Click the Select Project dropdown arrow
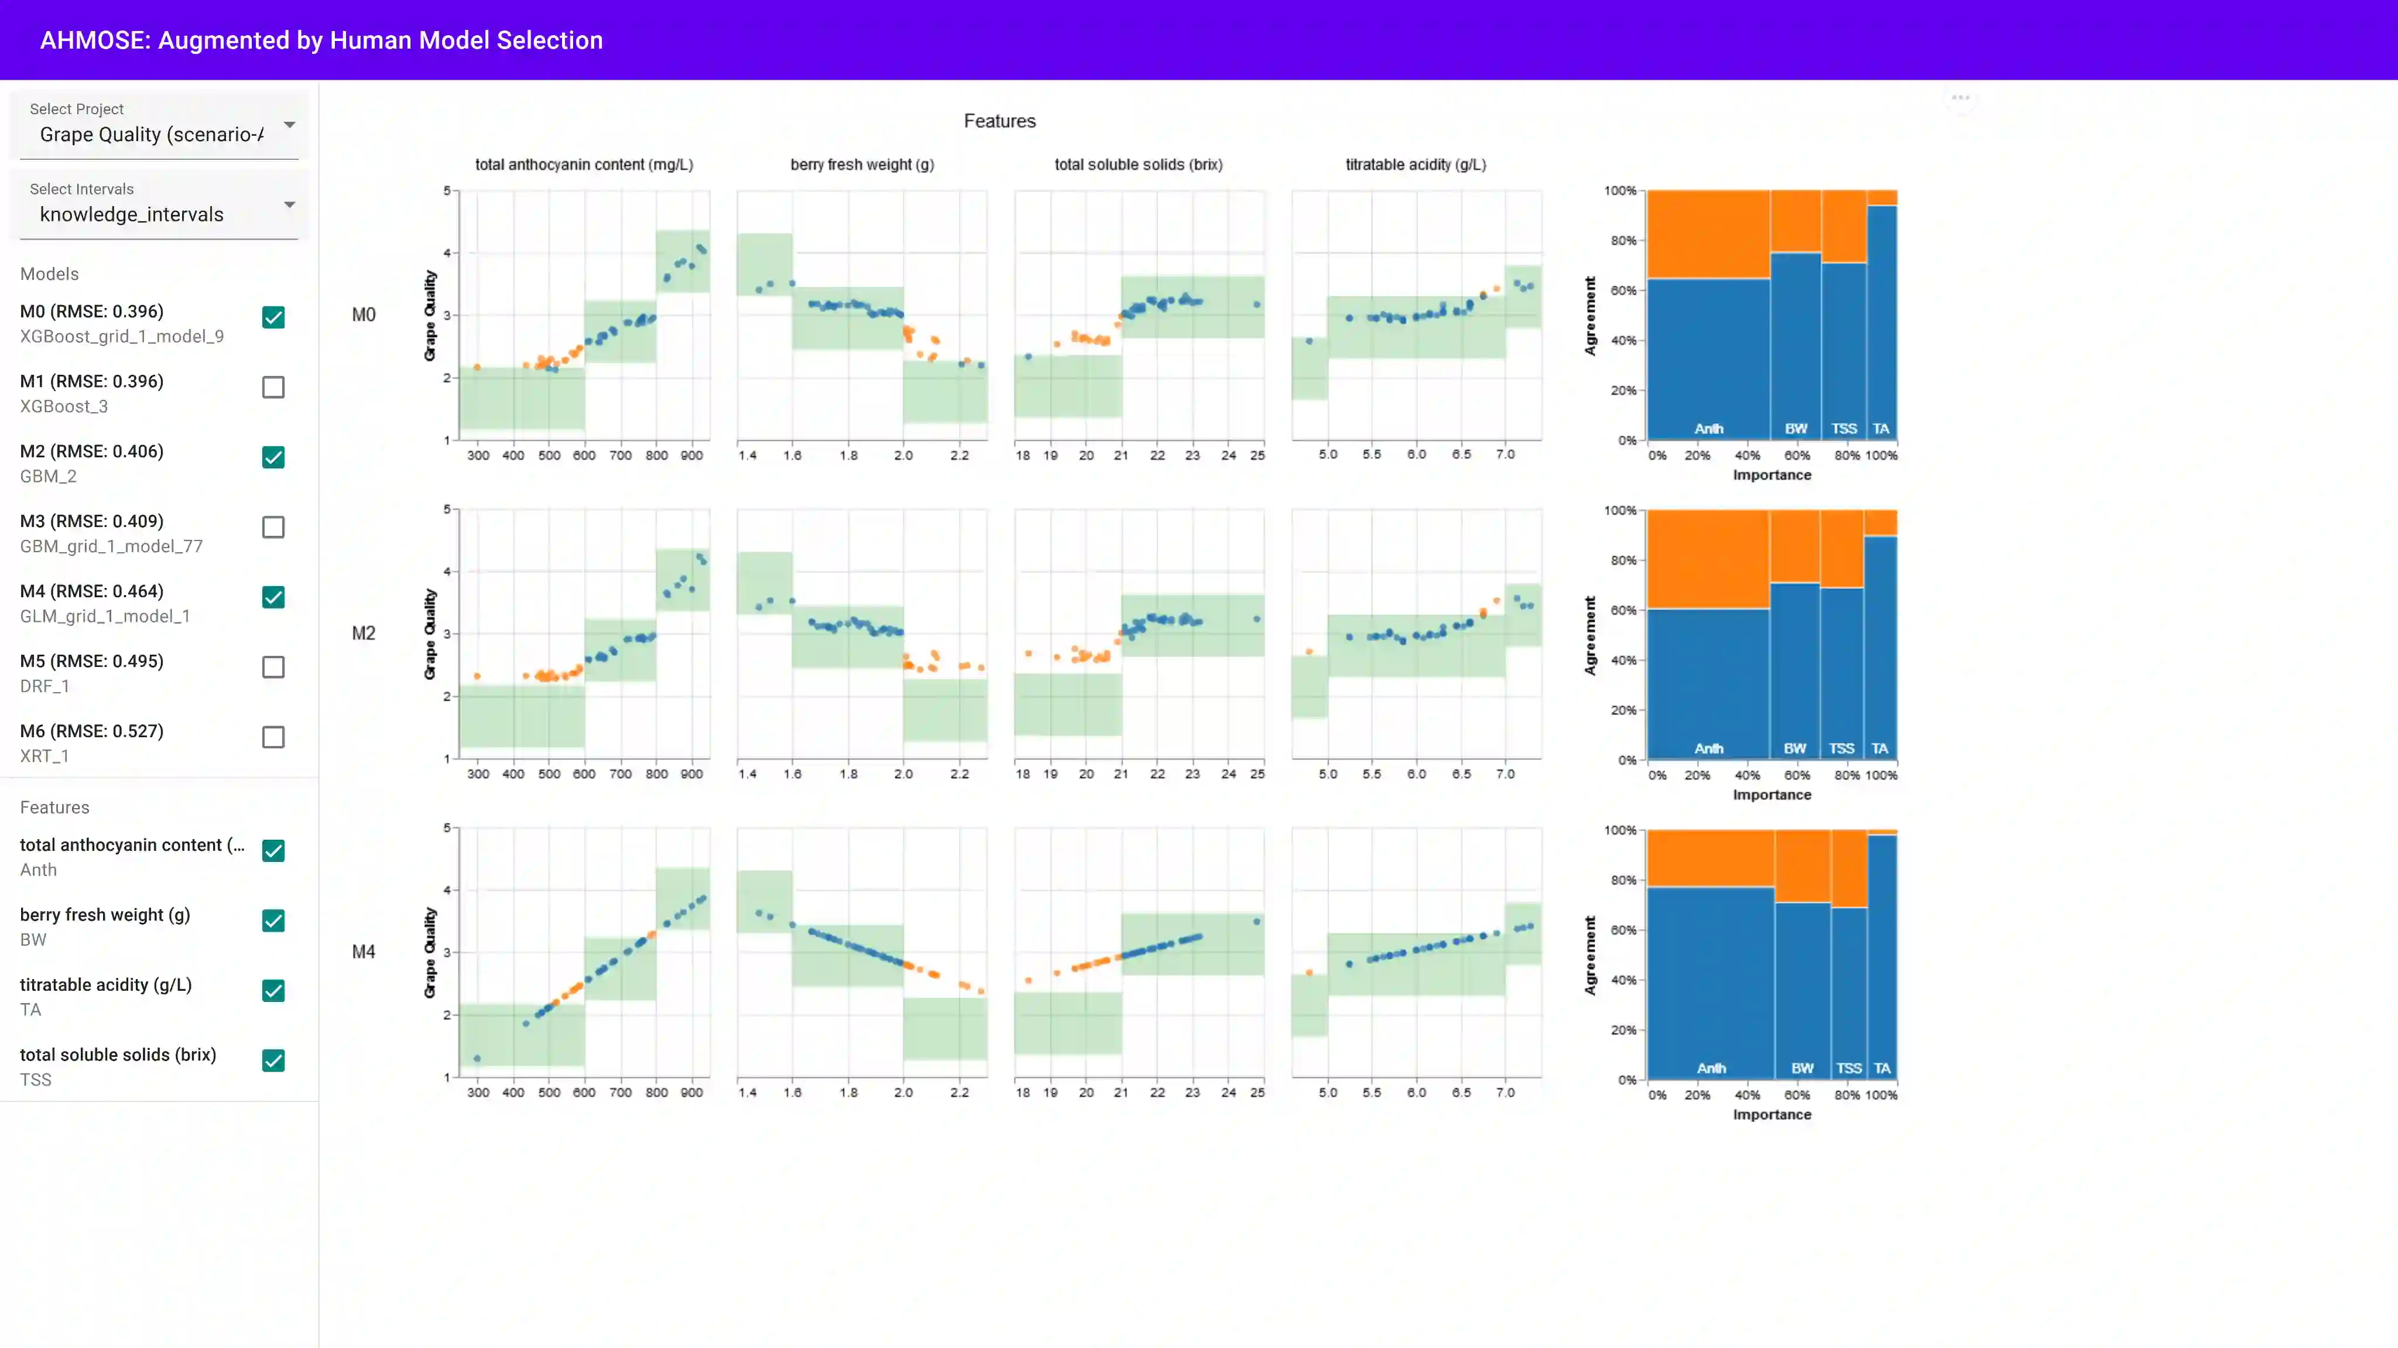The image size is (2398, 1348). click(x=290, y=125)
